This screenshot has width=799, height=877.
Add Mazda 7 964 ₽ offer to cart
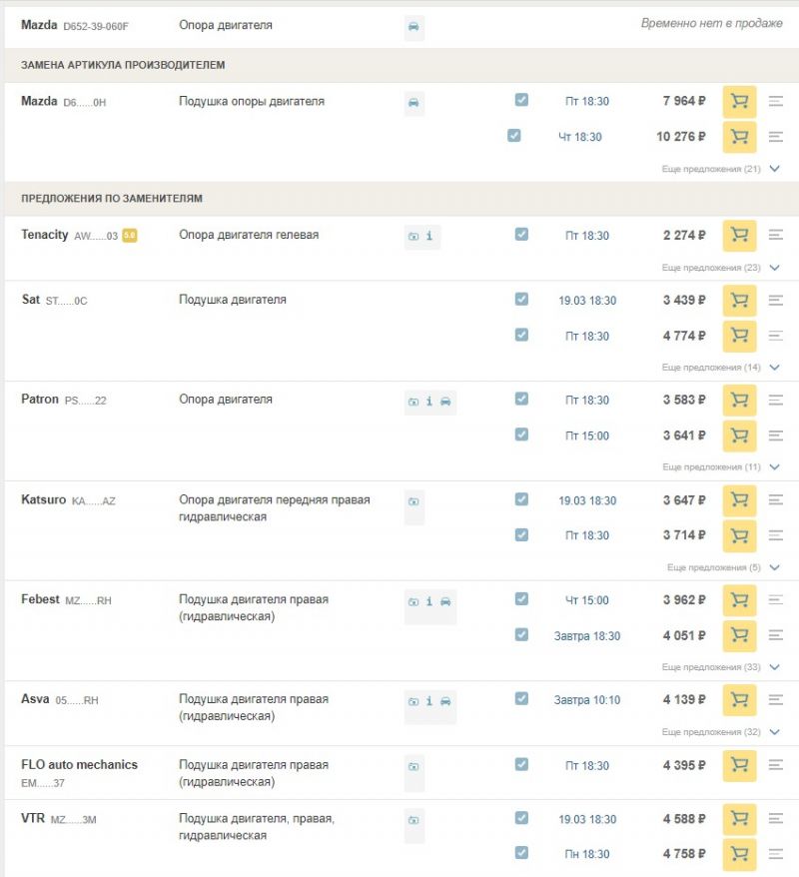tap(739, 101)
